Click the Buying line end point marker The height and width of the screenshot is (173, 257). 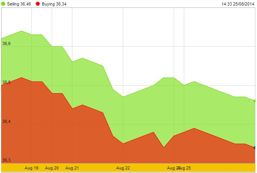(255, 148)
